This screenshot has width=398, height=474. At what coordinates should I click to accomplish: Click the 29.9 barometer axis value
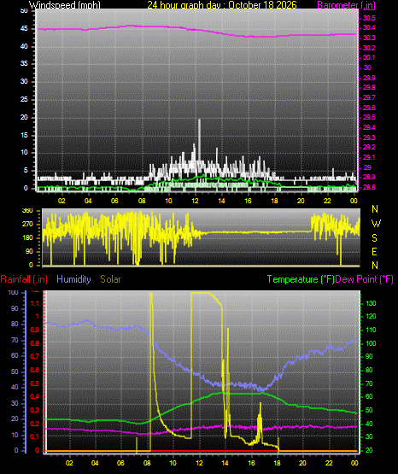point(369,78)
